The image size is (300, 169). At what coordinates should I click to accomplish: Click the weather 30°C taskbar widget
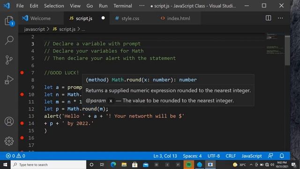240,165
